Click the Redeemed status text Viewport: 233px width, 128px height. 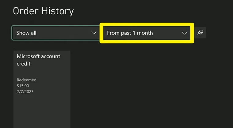(26, 80)
